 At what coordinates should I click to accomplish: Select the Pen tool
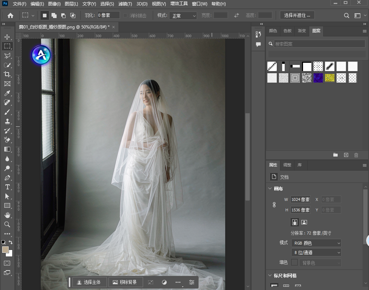pyautogui.click(x=7, y=177)
